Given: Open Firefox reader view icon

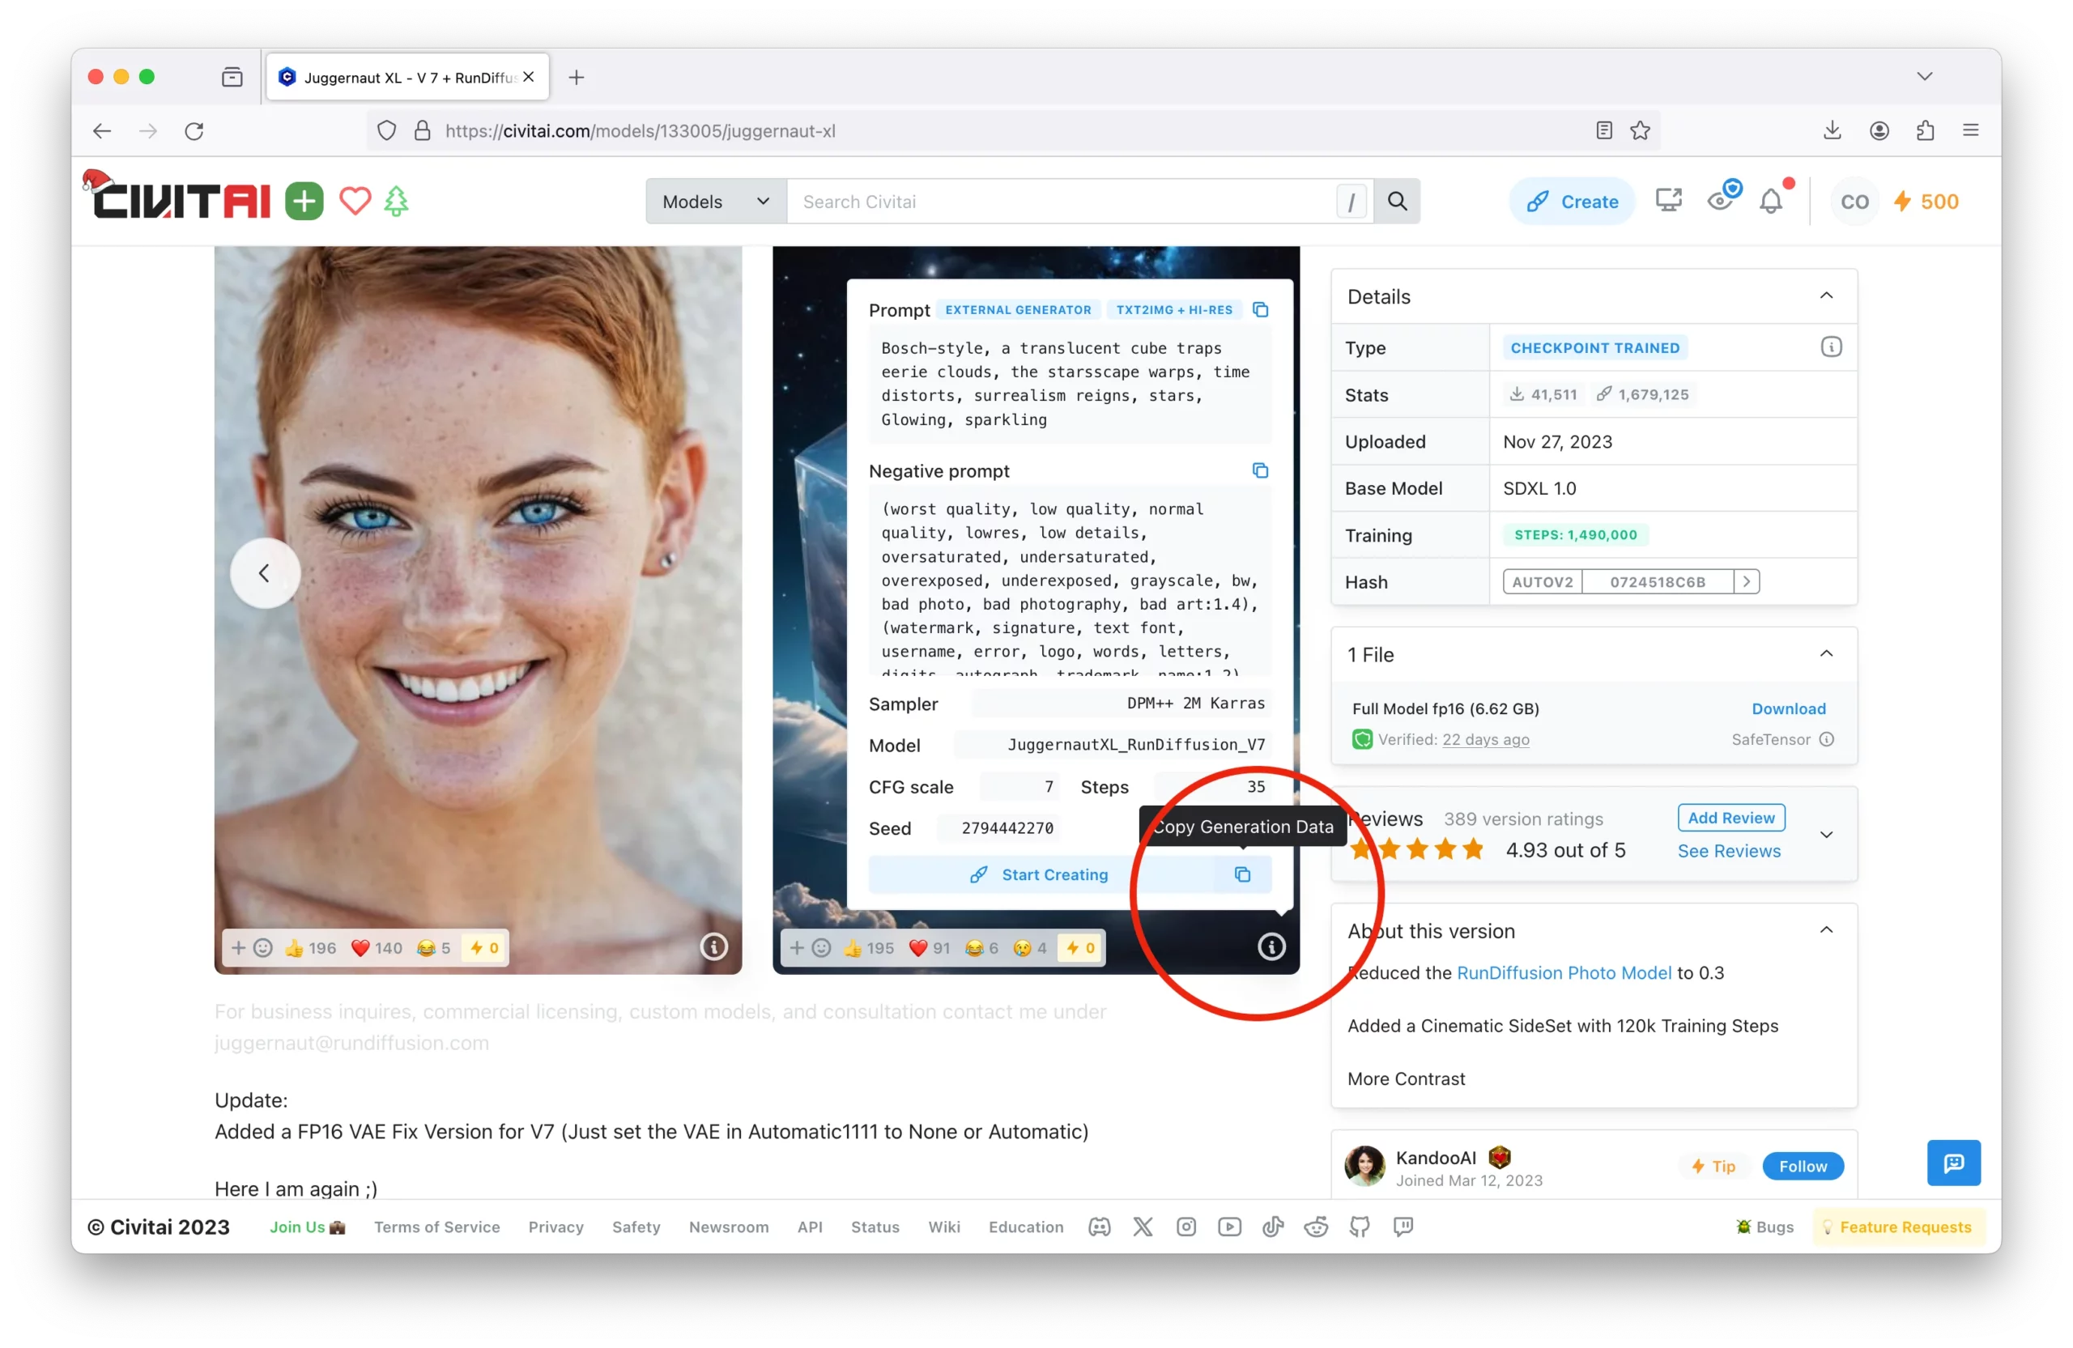Looking at the screenshot, I should [1603, 130].
